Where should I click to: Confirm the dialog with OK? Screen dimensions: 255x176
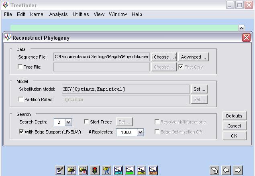point(234,136)
